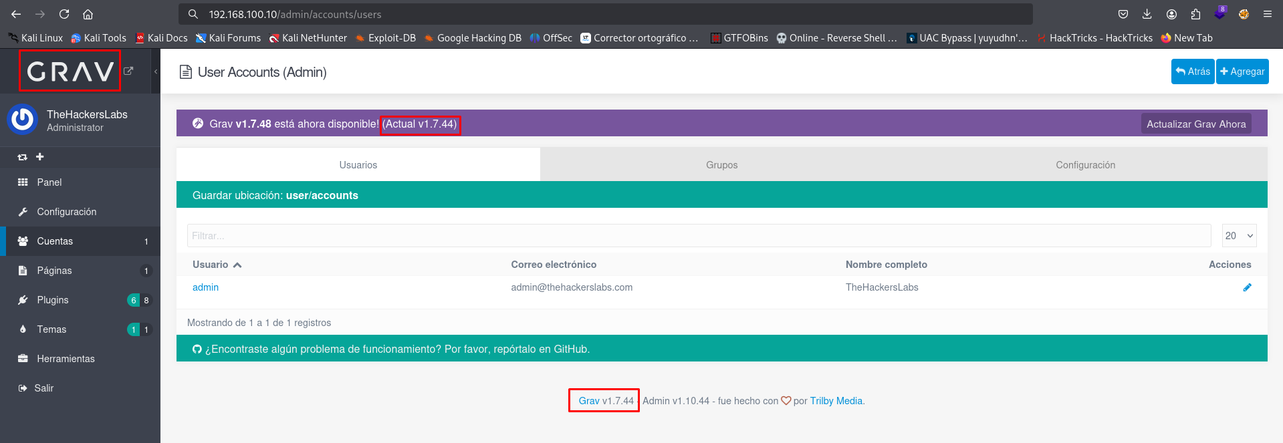Click the clear cache icon under profile
Viewport: 1283px width, 443px height.
pos(23,157)
